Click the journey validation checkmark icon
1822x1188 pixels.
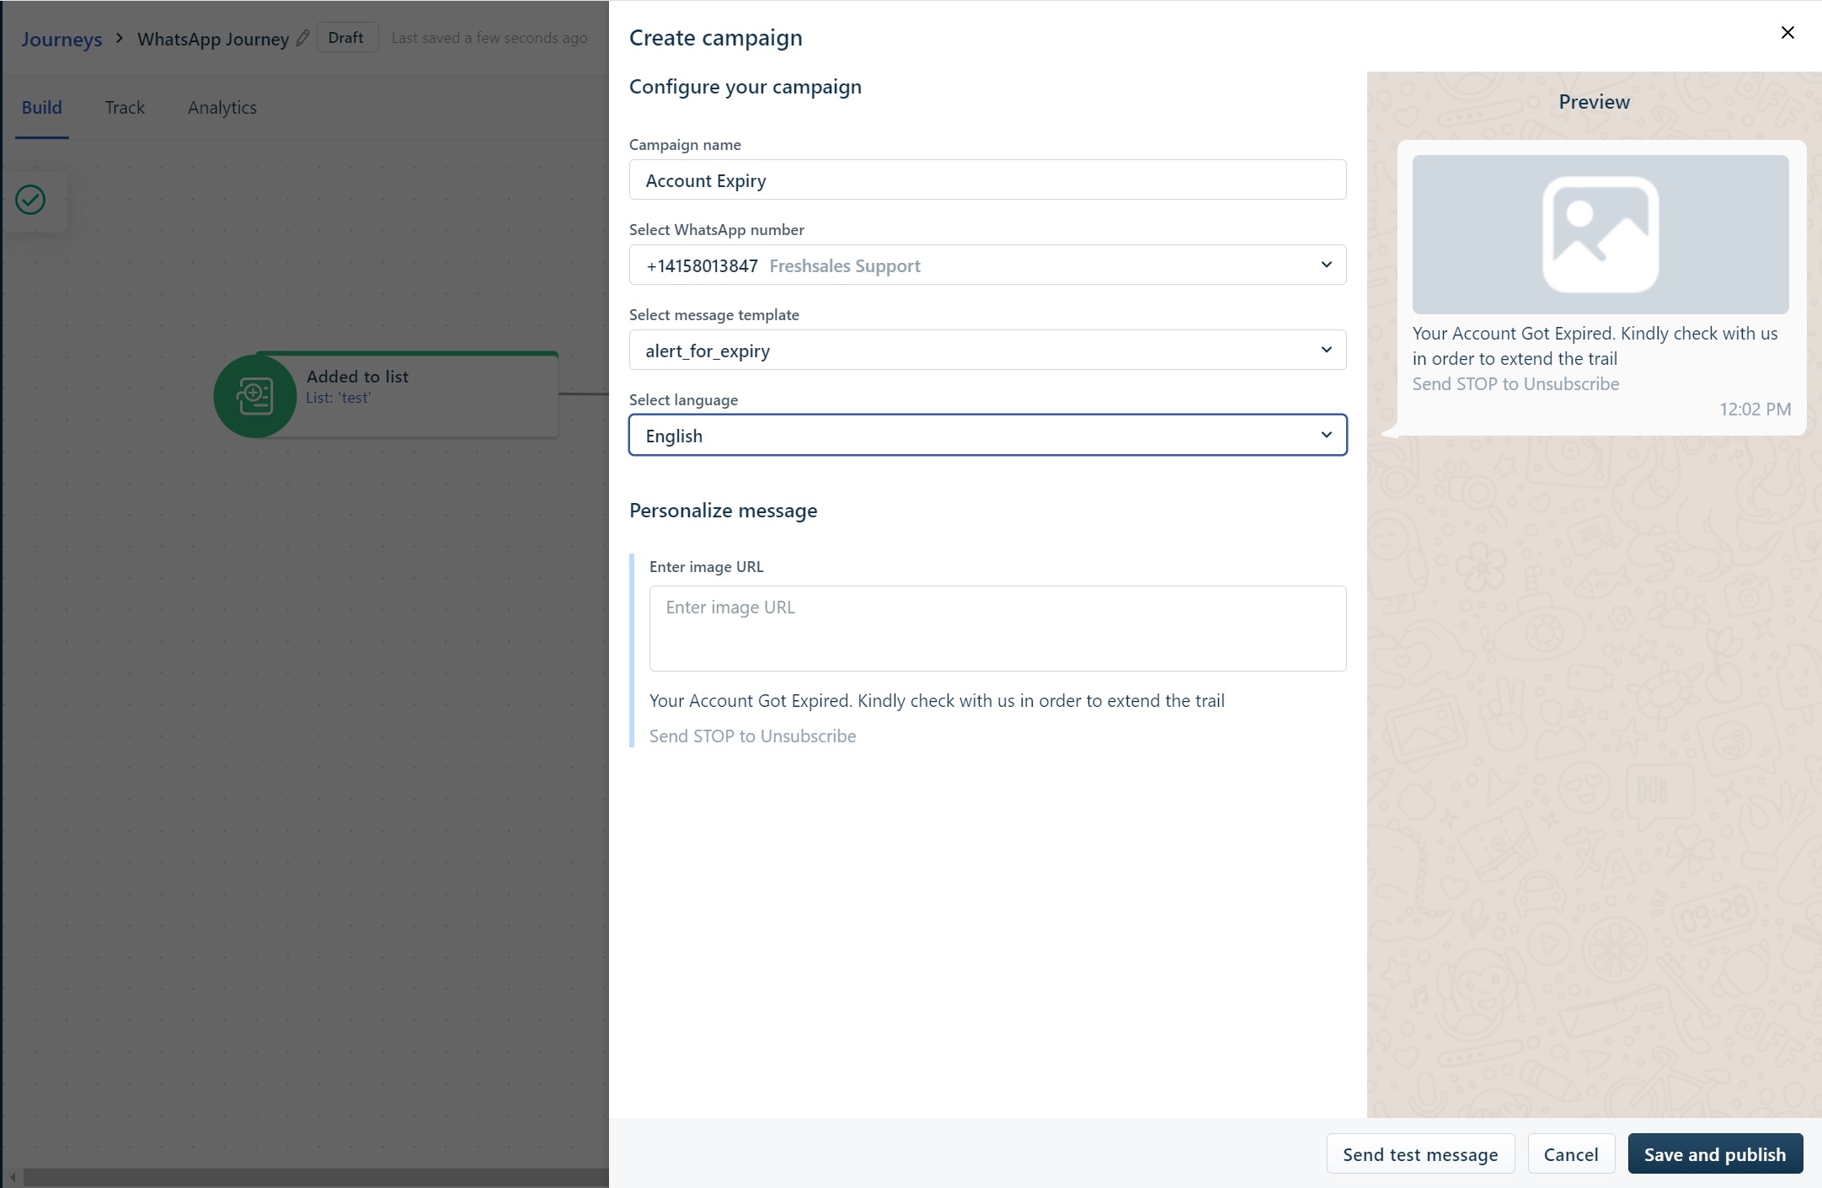(x=30, y=200)
